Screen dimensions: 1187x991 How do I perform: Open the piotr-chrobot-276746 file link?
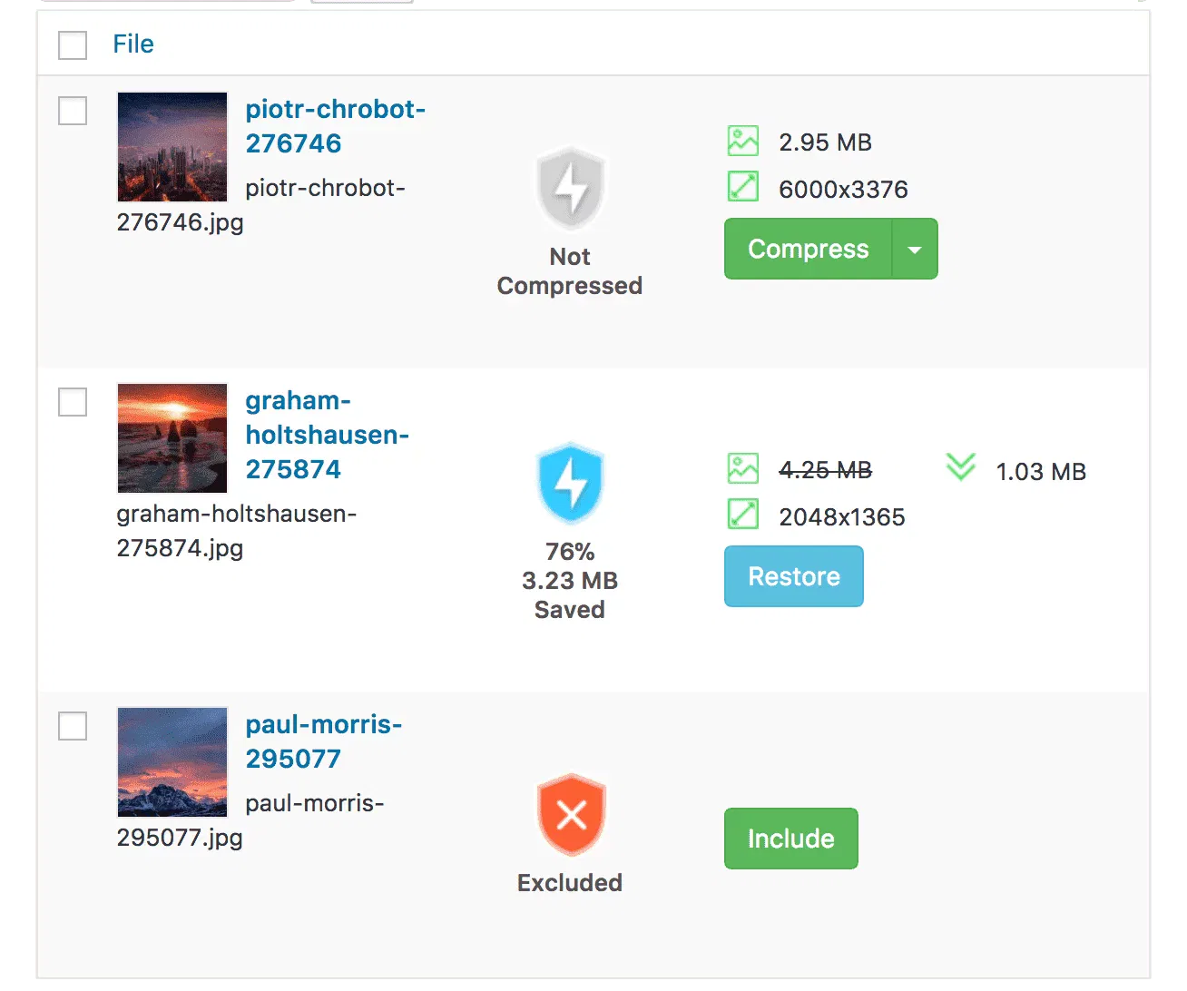[336, 126]
